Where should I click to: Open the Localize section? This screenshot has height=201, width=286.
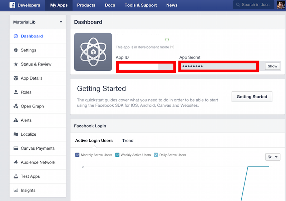(x=38, y=134)
